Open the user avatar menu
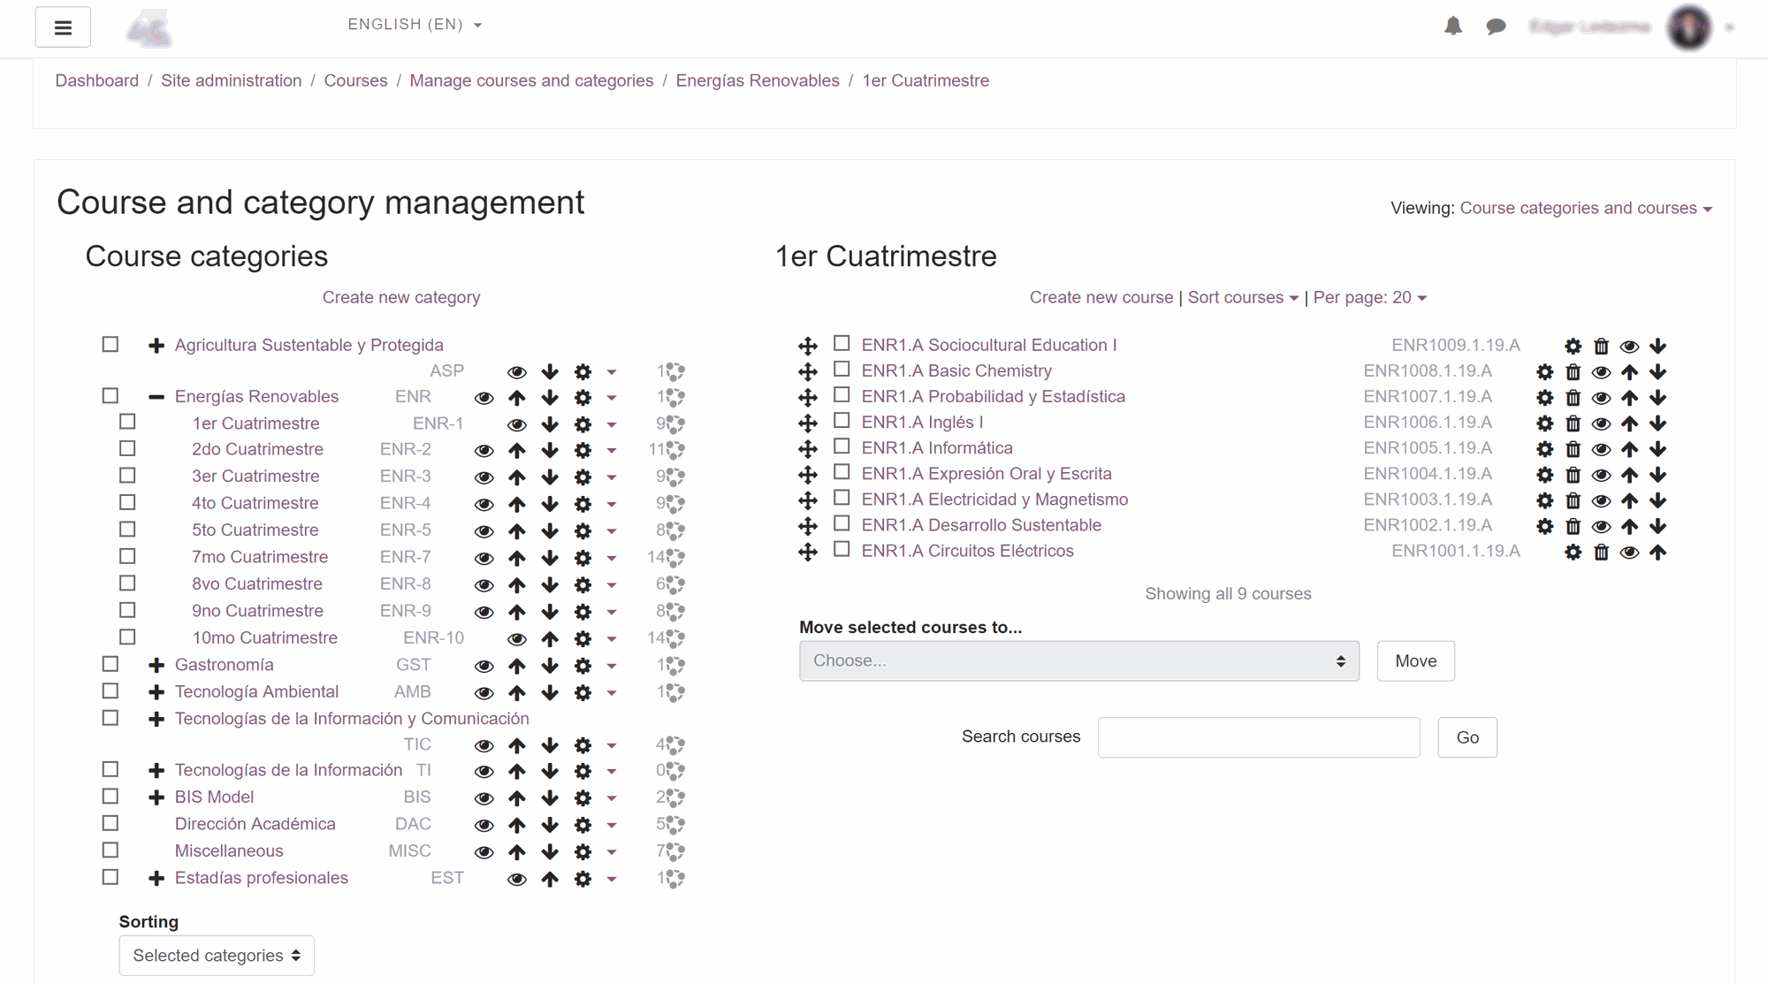The width and height of the screenshot is (1768, 984). point(1689,27)
